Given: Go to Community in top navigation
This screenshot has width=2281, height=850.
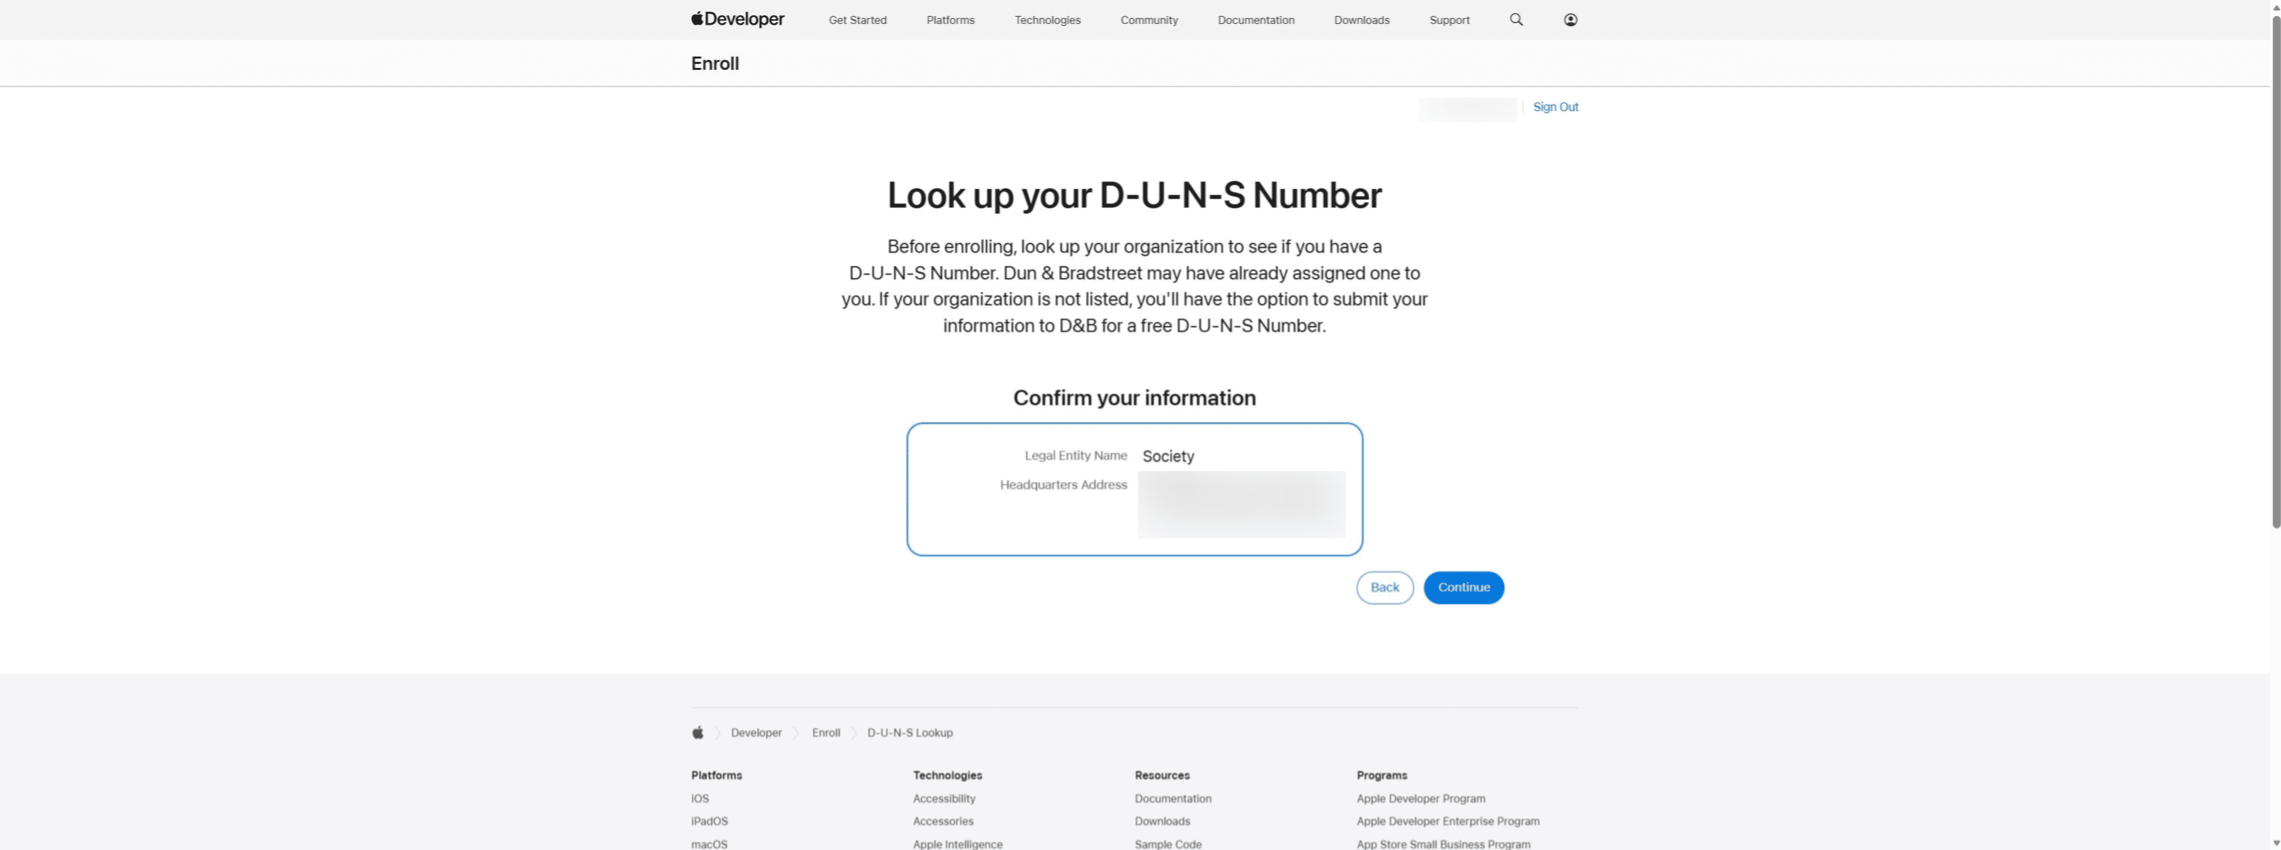Looking at the screenshot, I should (1148, 19).
